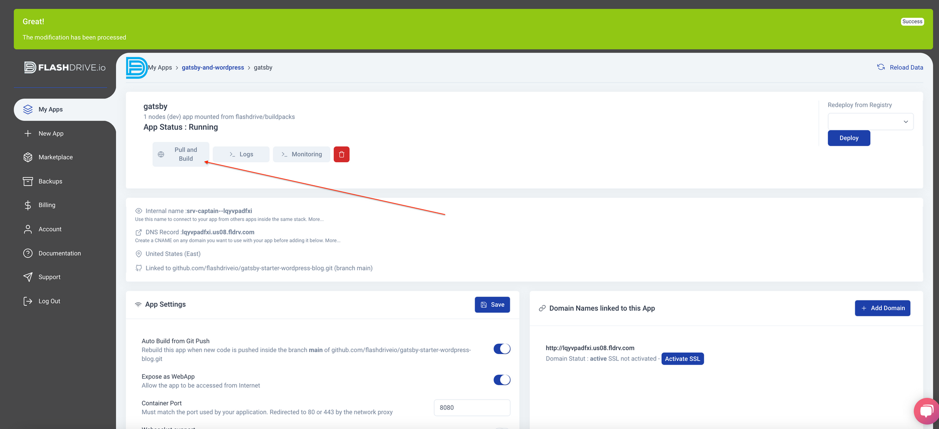Viewport: 939px width, 429px height.
Task: Click internal name srv-captain--lqyvpadfxi
Action: tap(219, 211)
